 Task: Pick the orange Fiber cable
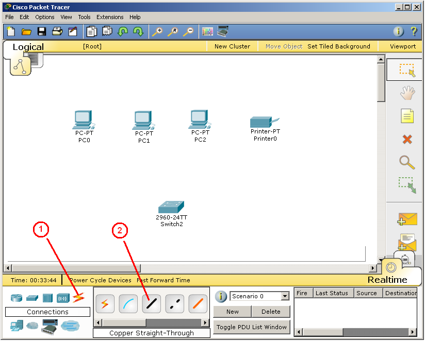pos(198,303)
